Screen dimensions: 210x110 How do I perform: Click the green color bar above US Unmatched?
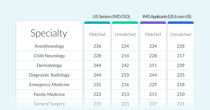(125, 23)
